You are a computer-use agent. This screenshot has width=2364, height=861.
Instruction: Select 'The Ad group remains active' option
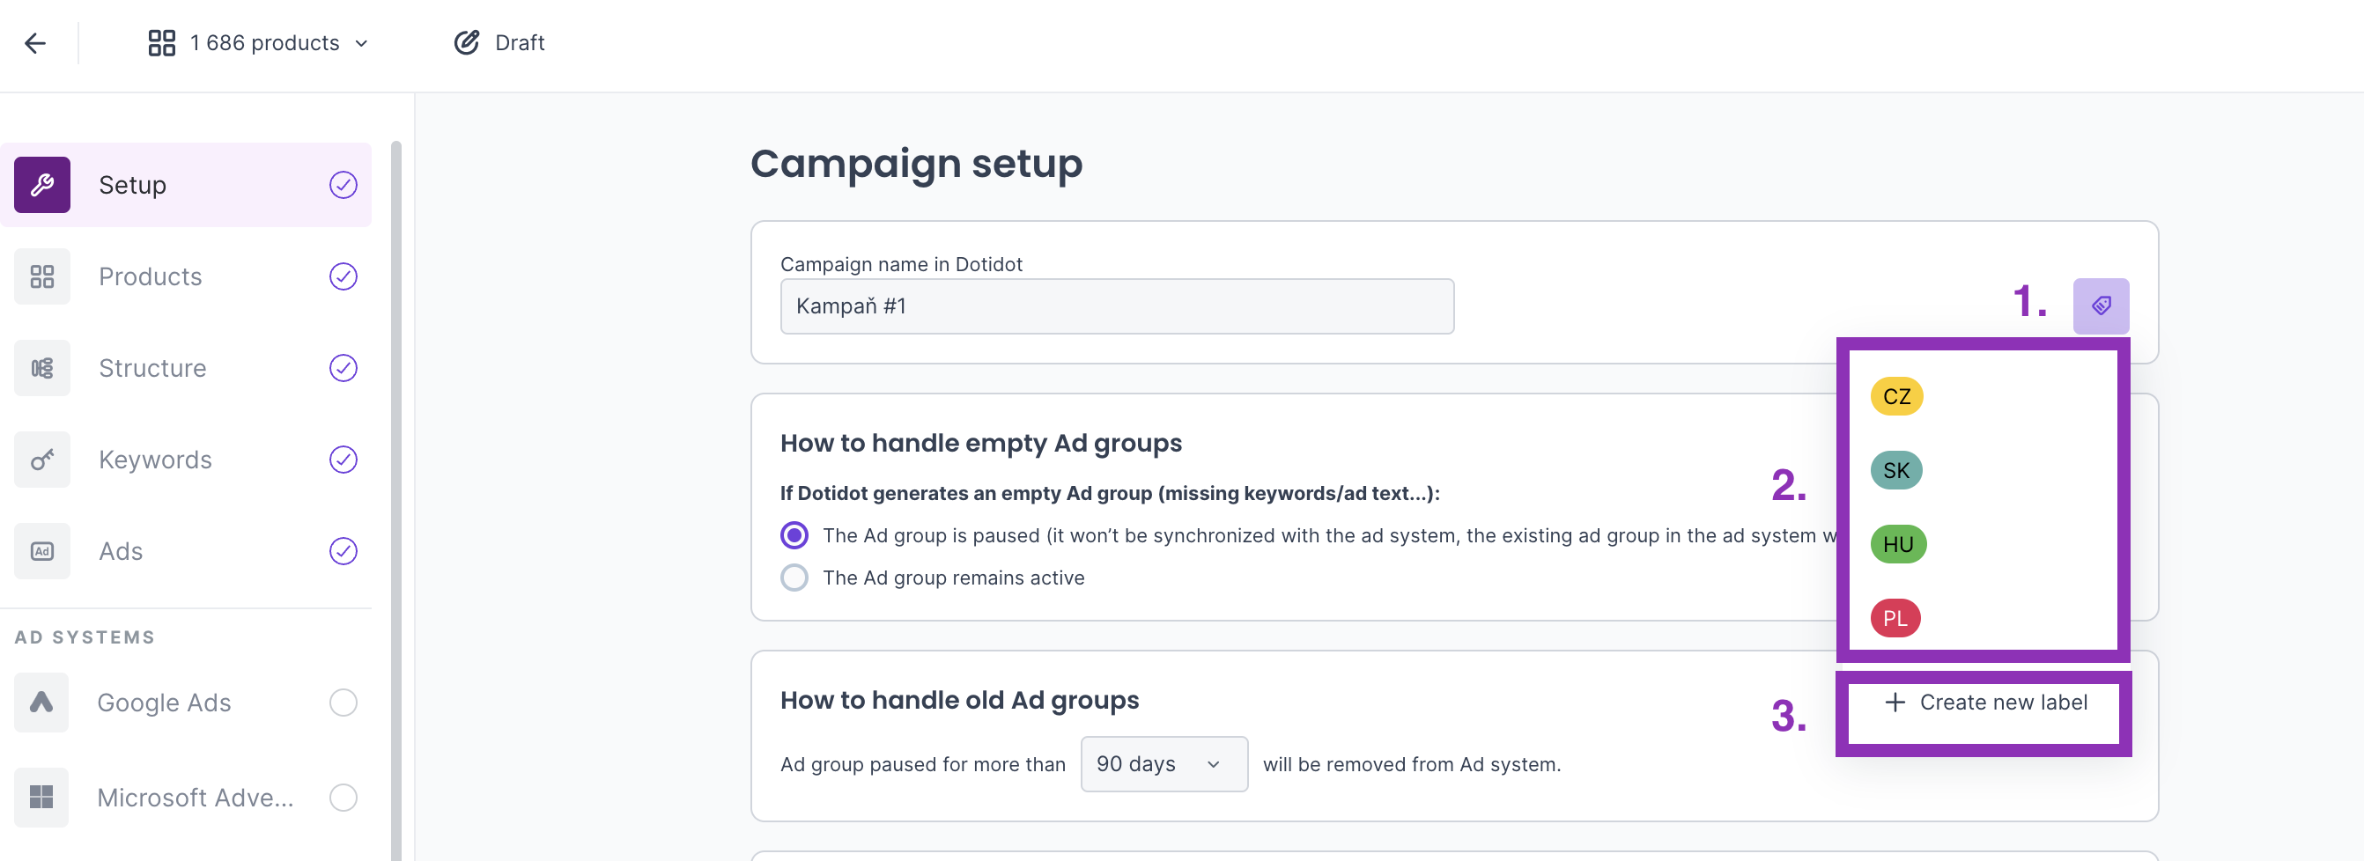click(x=794, y=578)
